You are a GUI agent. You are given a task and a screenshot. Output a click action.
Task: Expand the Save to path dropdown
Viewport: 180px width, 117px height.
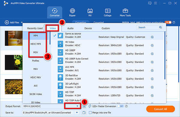click(x=77, y=112)
